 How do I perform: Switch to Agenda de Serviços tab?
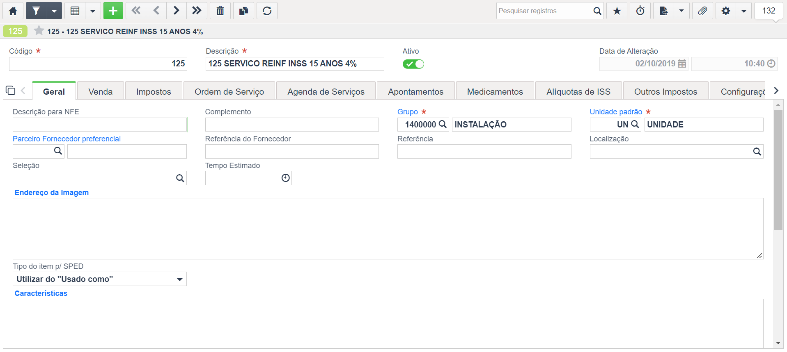point(326,91)
